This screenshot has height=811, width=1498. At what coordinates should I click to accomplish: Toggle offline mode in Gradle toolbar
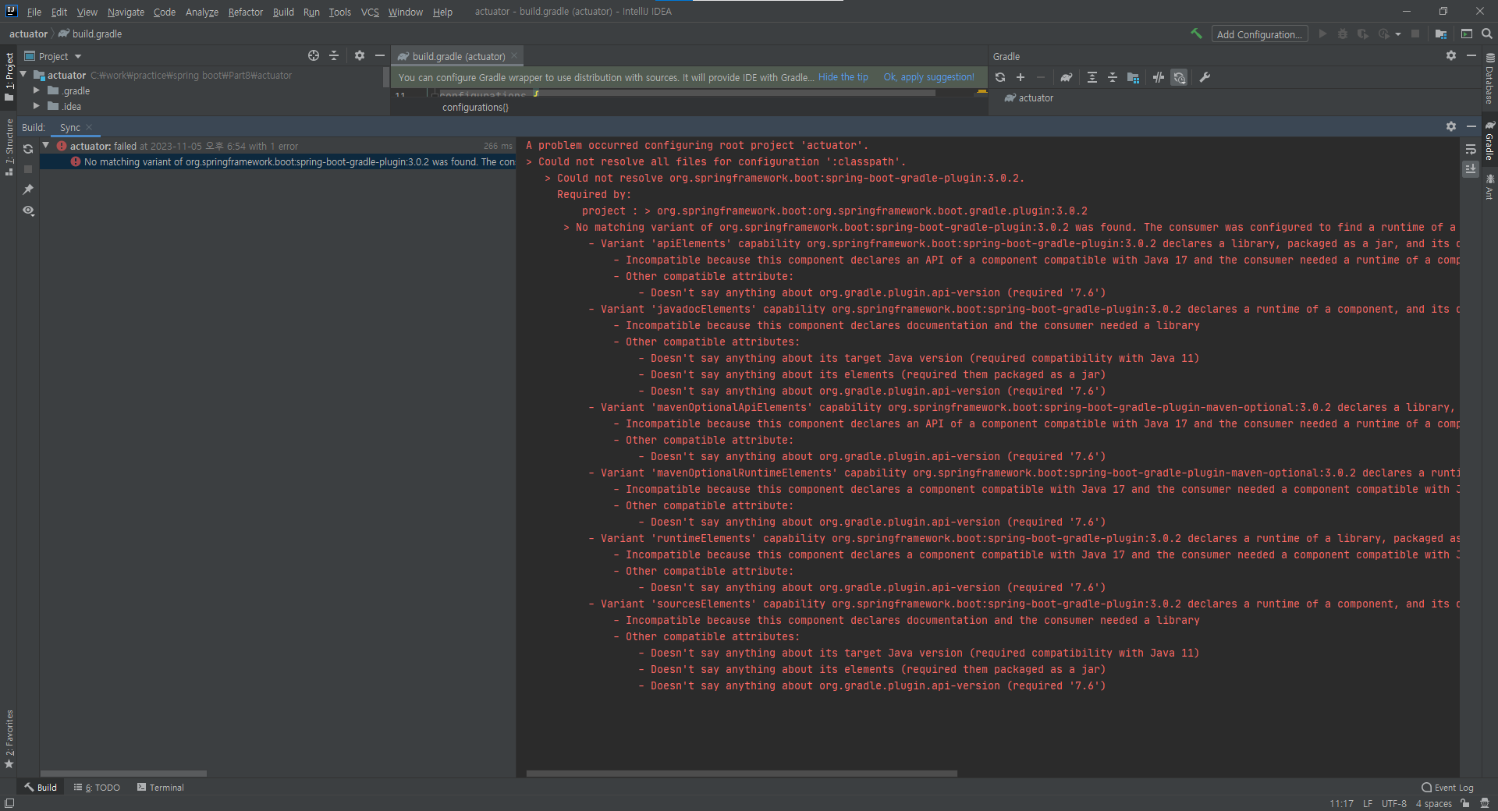1158,77
